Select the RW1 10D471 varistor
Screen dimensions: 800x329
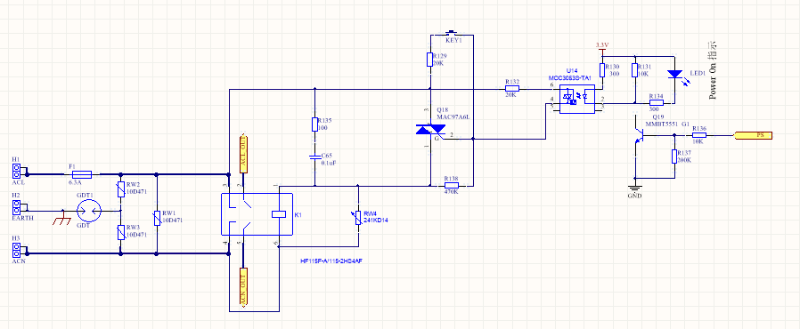point(157,218)
